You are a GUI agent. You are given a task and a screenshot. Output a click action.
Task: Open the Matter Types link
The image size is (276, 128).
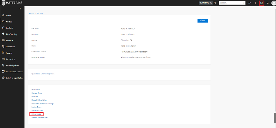click(x=36, y=107)
